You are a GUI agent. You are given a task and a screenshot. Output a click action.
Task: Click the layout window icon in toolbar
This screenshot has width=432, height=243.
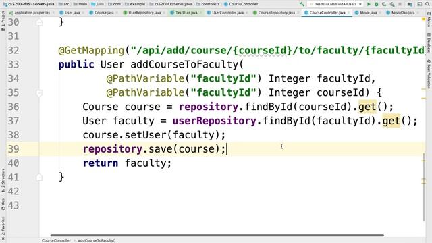[419, 4]
